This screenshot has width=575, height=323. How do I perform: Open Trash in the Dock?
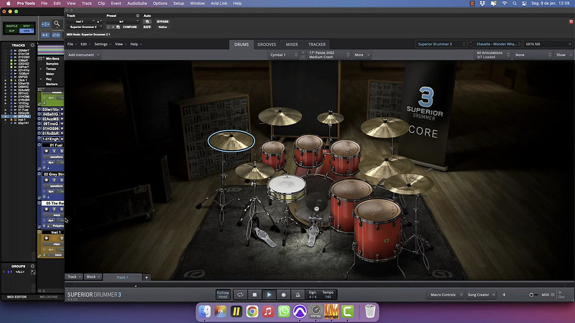(370, 312)
